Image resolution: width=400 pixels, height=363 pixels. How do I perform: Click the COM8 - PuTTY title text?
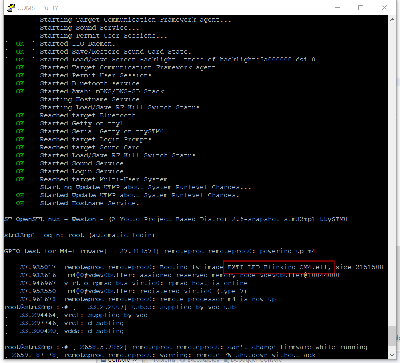point(38,8)
